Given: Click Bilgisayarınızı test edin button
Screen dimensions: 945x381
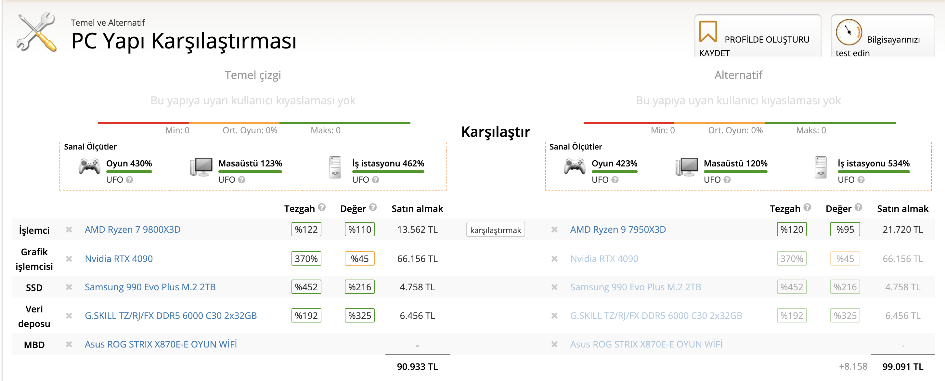Looking at the screenshot, I should (x=883, y=36).
